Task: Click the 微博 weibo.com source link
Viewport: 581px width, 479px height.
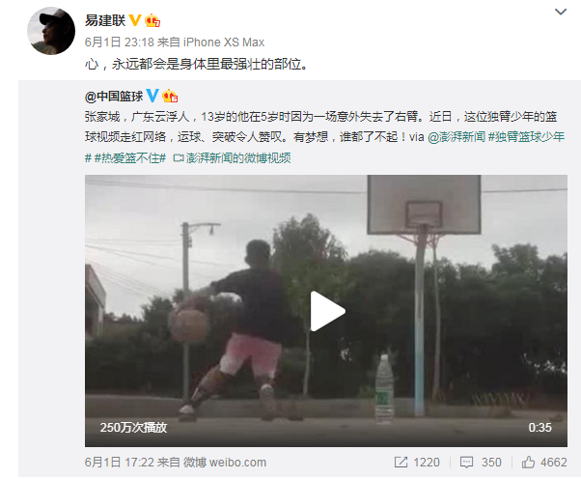Action: coord(225,463)
